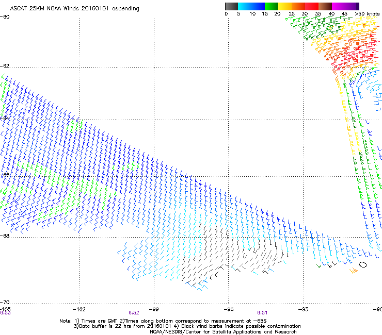This screenshot has width=382, height=335.
Task: Click the '-96' longitude label
Action: coord(229,309)
